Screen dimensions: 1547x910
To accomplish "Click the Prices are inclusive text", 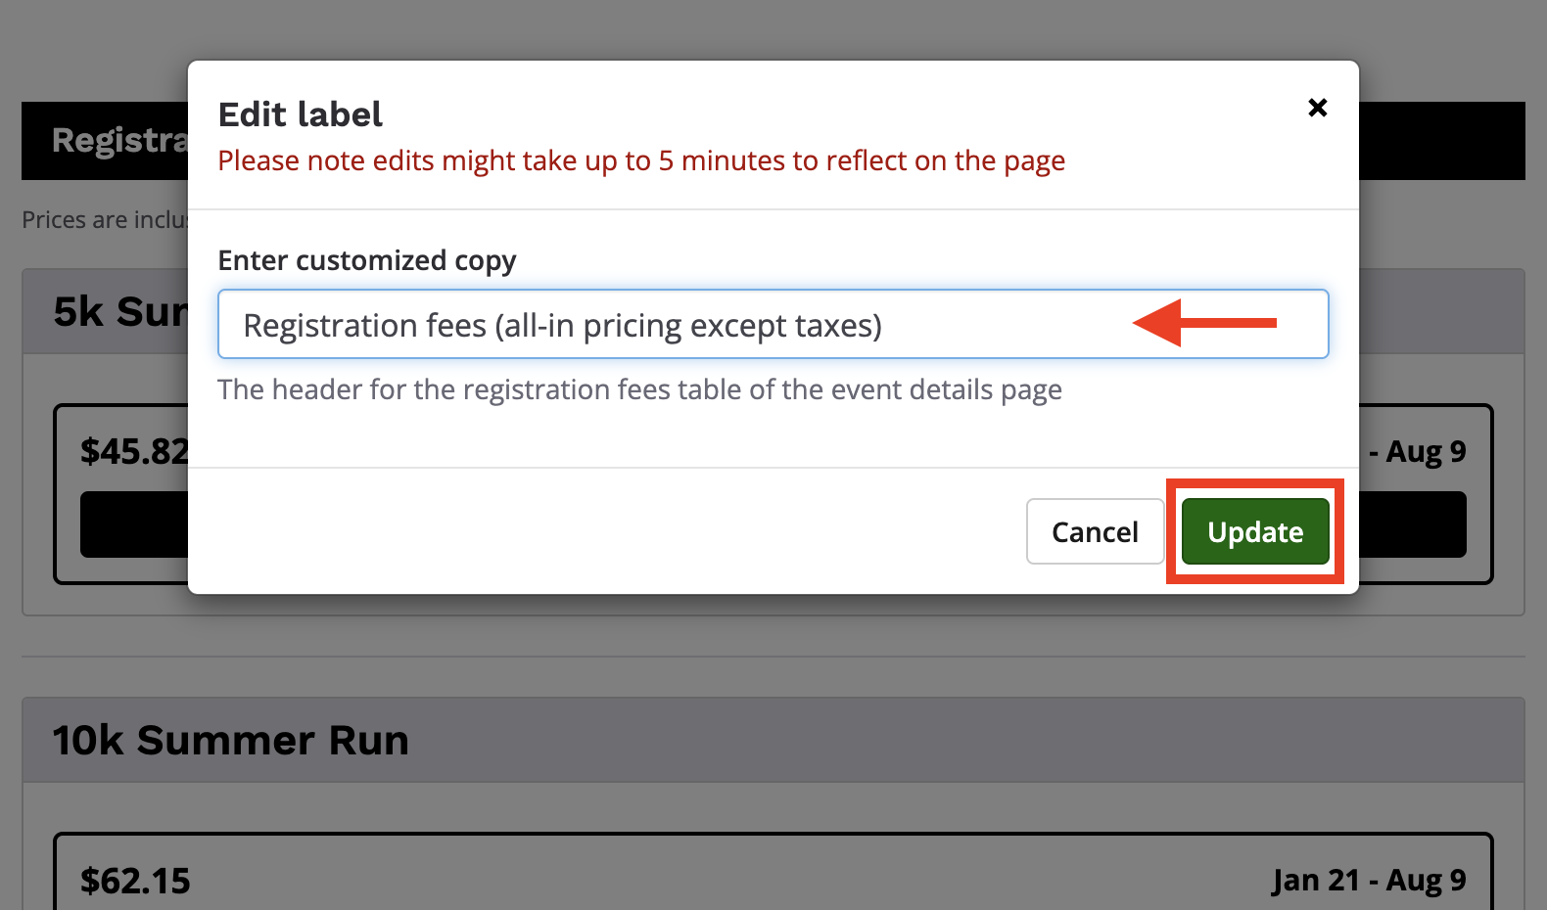I will click(x=104, y=220).
